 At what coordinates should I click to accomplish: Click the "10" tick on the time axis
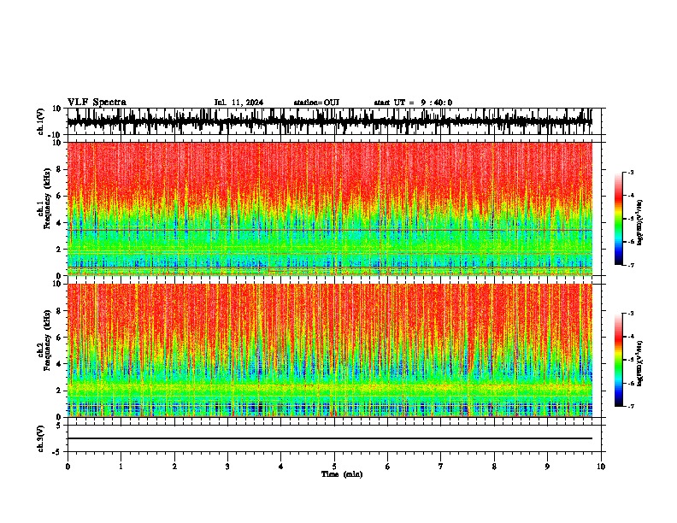pyautogui.click(x=601, y=467)
